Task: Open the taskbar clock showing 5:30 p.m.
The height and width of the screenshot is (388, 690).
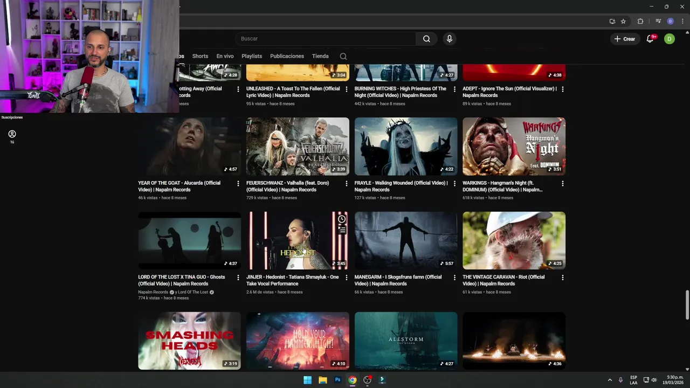Action: coord(674,380)
